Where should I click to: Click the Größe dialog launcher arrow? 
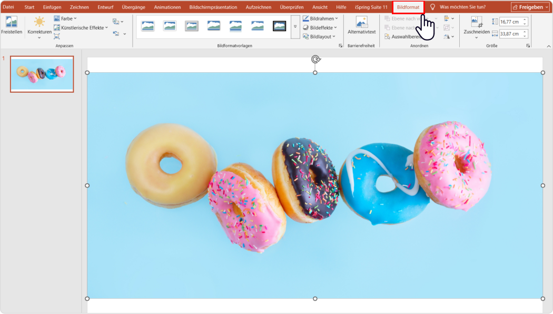click(x=528, y=46)
